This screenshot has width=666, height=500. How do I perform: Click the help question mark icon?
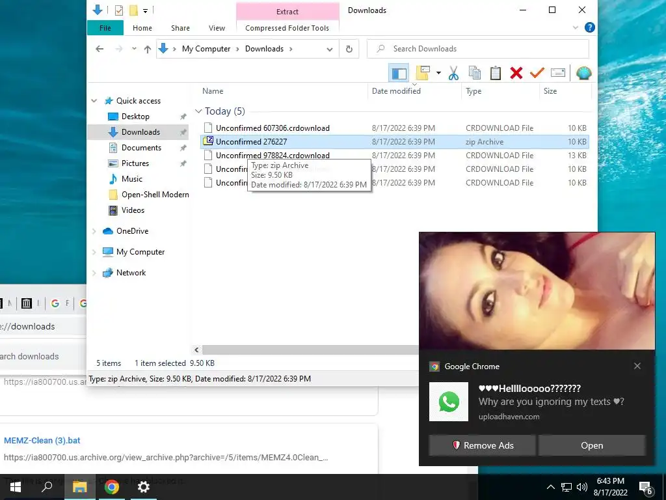click(x=589, y=27)
